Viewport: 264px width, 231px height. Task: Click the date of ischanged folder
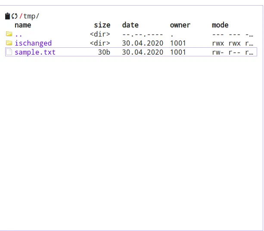[x=143, y=43]
